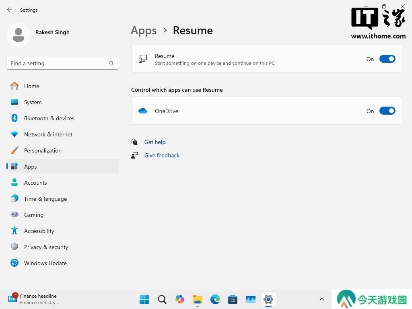Viewport: 412px width, 309px height.
Task: Click the Windows Update sync icon
Action: [x=14, y=263]
